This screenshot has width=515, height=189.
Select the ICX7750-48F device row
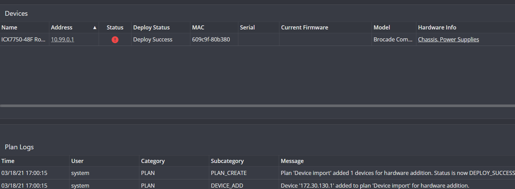pyautogui.click(x=23, y=40)
